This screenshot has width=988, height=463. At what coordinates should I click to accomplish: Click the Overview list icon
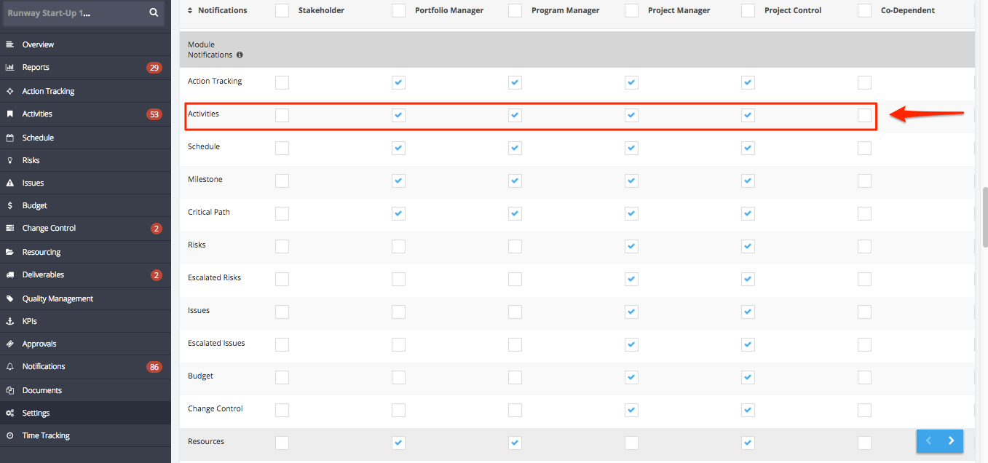[10, 44]
